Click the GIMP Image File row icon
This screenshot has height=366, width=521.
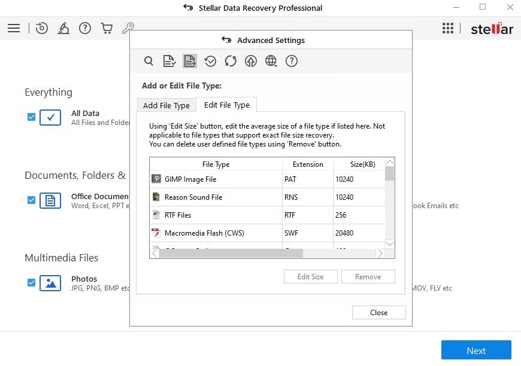point(156,179)
